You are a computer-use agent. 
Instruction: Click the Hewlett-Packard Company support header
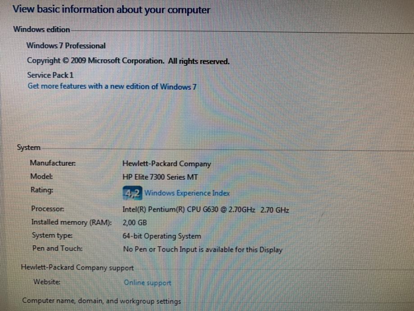tap(77, 268)
